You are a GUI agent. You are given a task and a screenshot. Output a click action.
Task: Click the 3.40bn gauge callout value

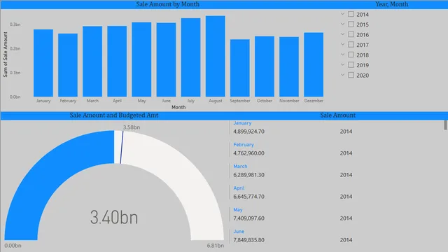point(114,217)
